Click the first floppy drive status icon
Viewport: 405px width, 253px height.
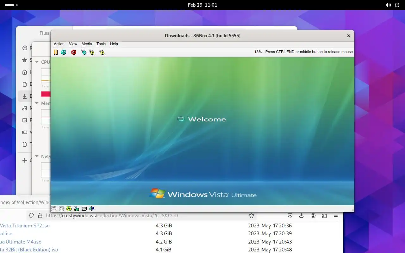click(x=54, y=209)
